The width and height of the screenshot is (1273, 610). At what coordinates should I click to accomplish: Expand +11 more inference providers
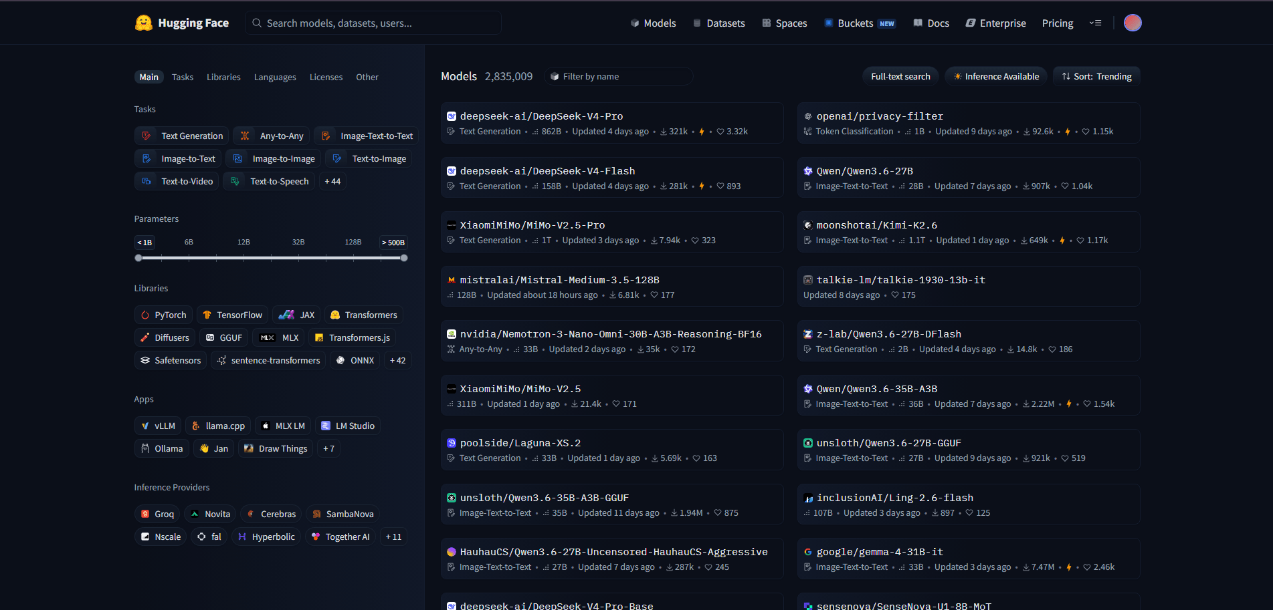tap(393, 537)
